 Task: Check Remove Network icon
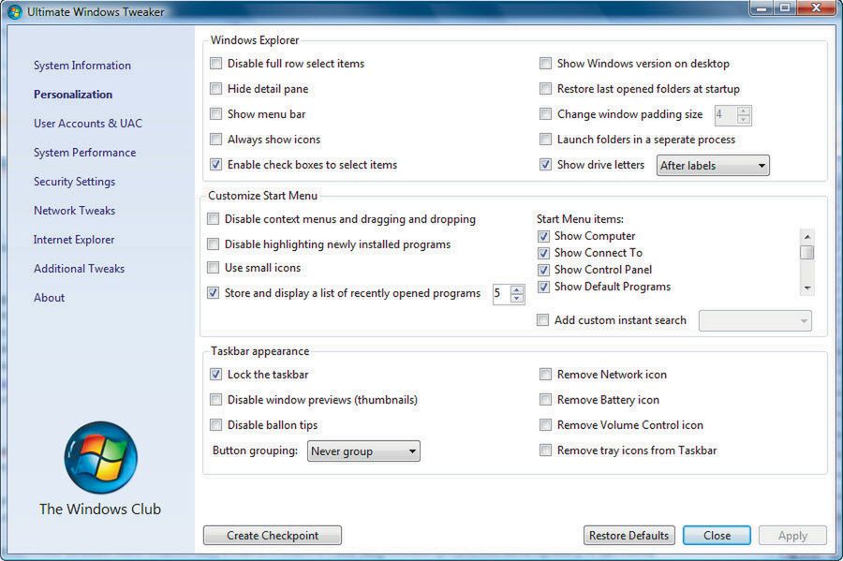pos(545,375)
